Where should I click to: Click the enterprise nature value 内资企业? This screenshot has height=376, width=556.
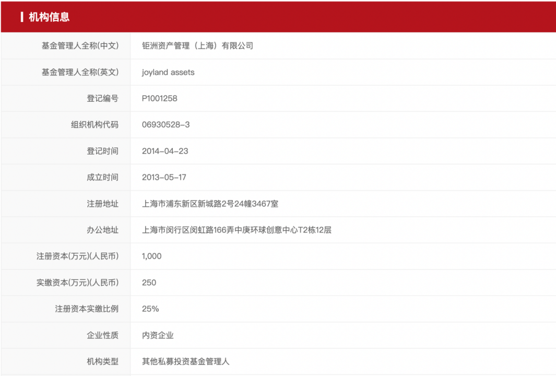click(x=158, y=335)
